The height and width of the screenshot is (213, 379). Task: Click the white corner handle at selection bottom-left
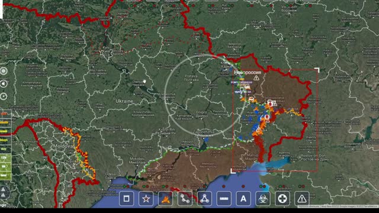click(233, 171)
